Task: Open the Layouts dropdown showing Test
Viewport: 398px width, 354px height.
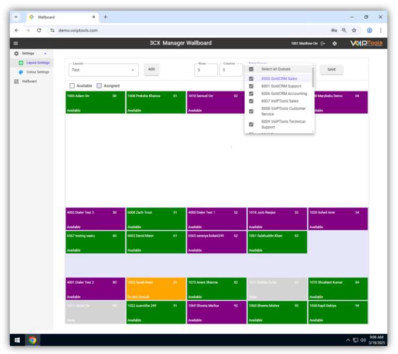Action: [x=104, y=70]
